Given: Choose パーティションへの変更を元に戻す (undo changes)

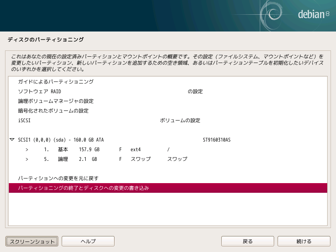Looking at the screenshot, I should click(x=58, y=178).
